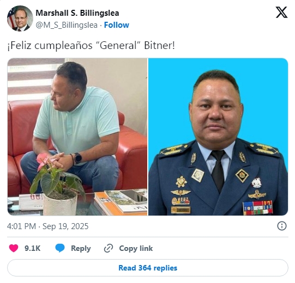
Task: Click the chain link copy icon
Action: click(109, 248)
